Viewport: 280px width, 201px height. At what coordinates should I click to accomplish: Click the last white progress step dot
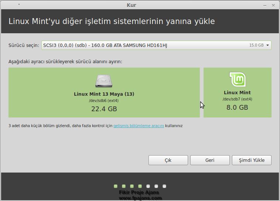[x=164, y=186]
